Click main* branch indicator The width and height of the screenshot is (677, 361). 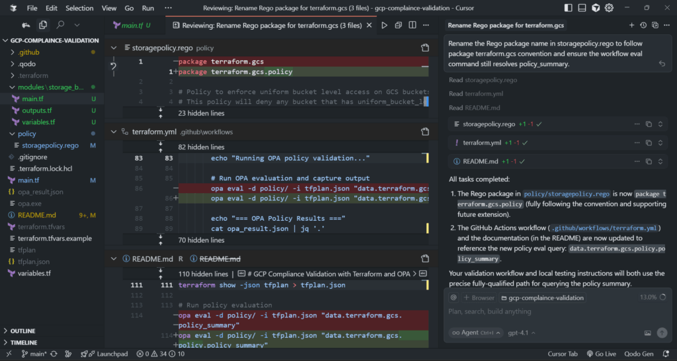(x=34, y=354)
